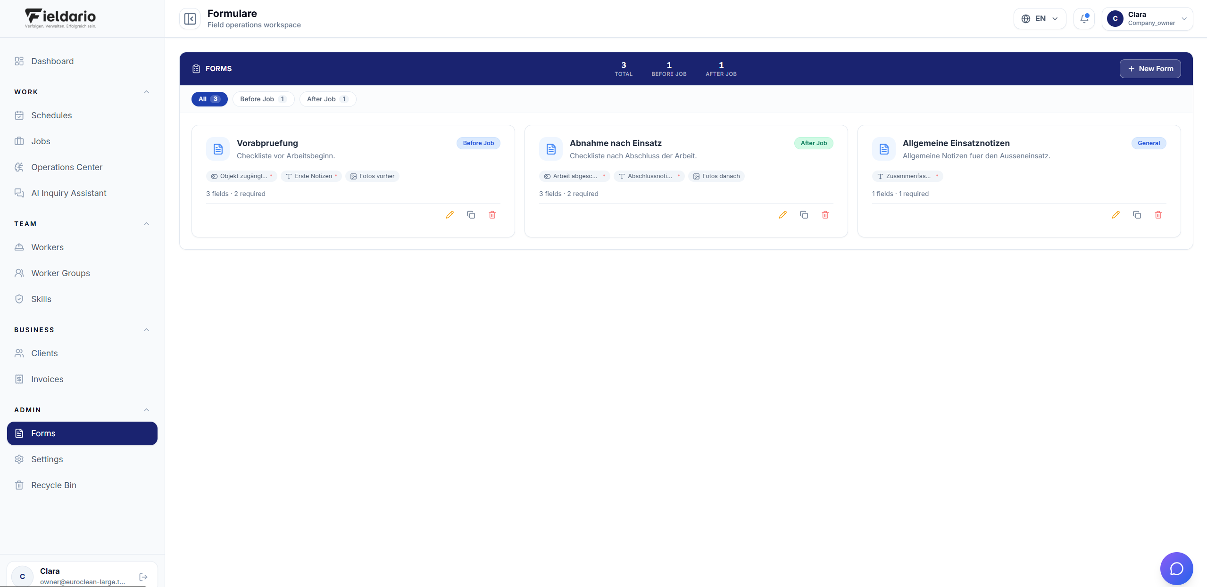Filter forms by After Job

[x=328, y=99]
